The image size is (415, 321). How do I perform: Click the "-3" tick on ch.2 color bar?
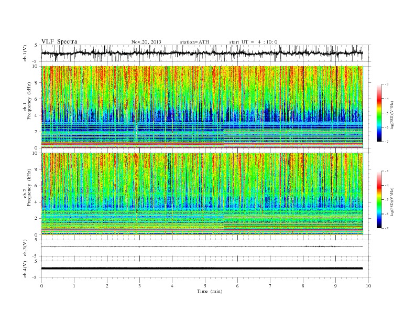387,171
